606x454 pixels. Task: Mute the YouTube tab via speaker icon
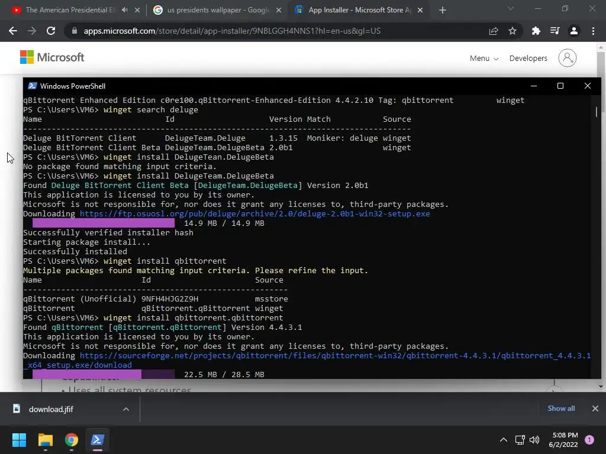124,10
